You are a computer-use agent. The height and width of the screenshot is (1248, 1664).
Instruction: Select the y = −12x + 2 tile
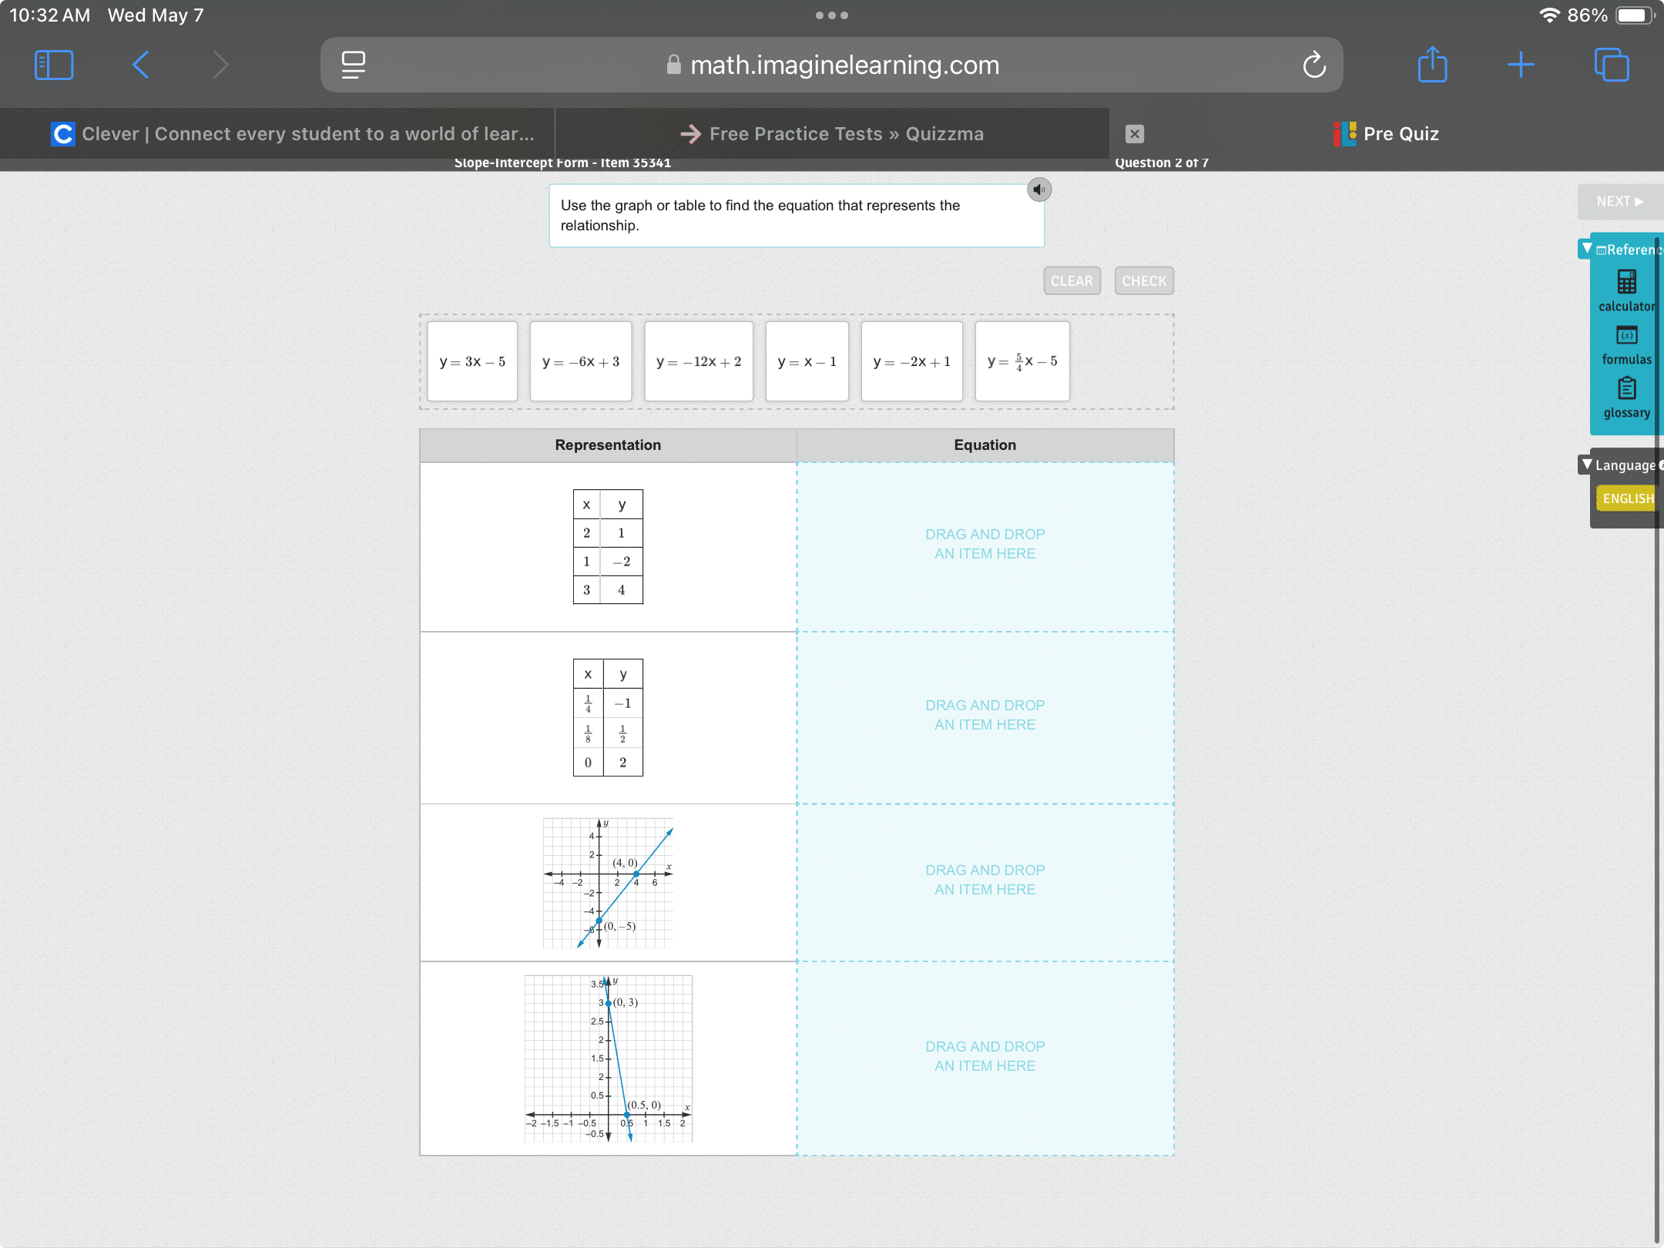coord(699,361)
